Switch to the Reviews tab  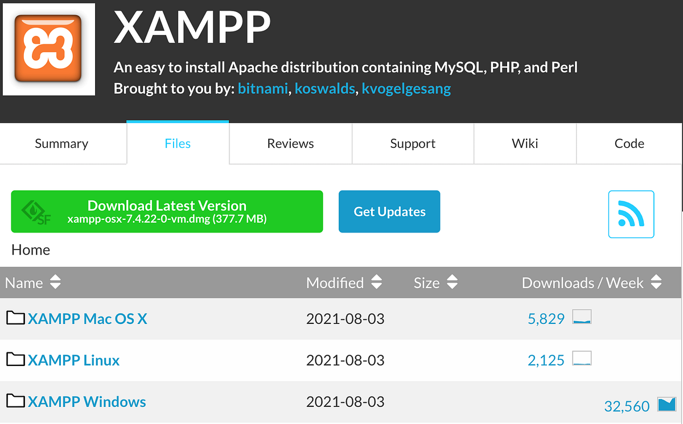pos(290,143)
